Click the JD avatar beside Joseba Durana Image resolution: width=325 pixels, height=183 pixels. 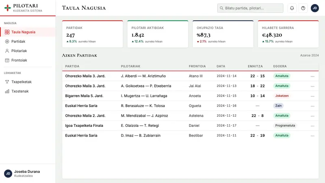tap(8, 174)
